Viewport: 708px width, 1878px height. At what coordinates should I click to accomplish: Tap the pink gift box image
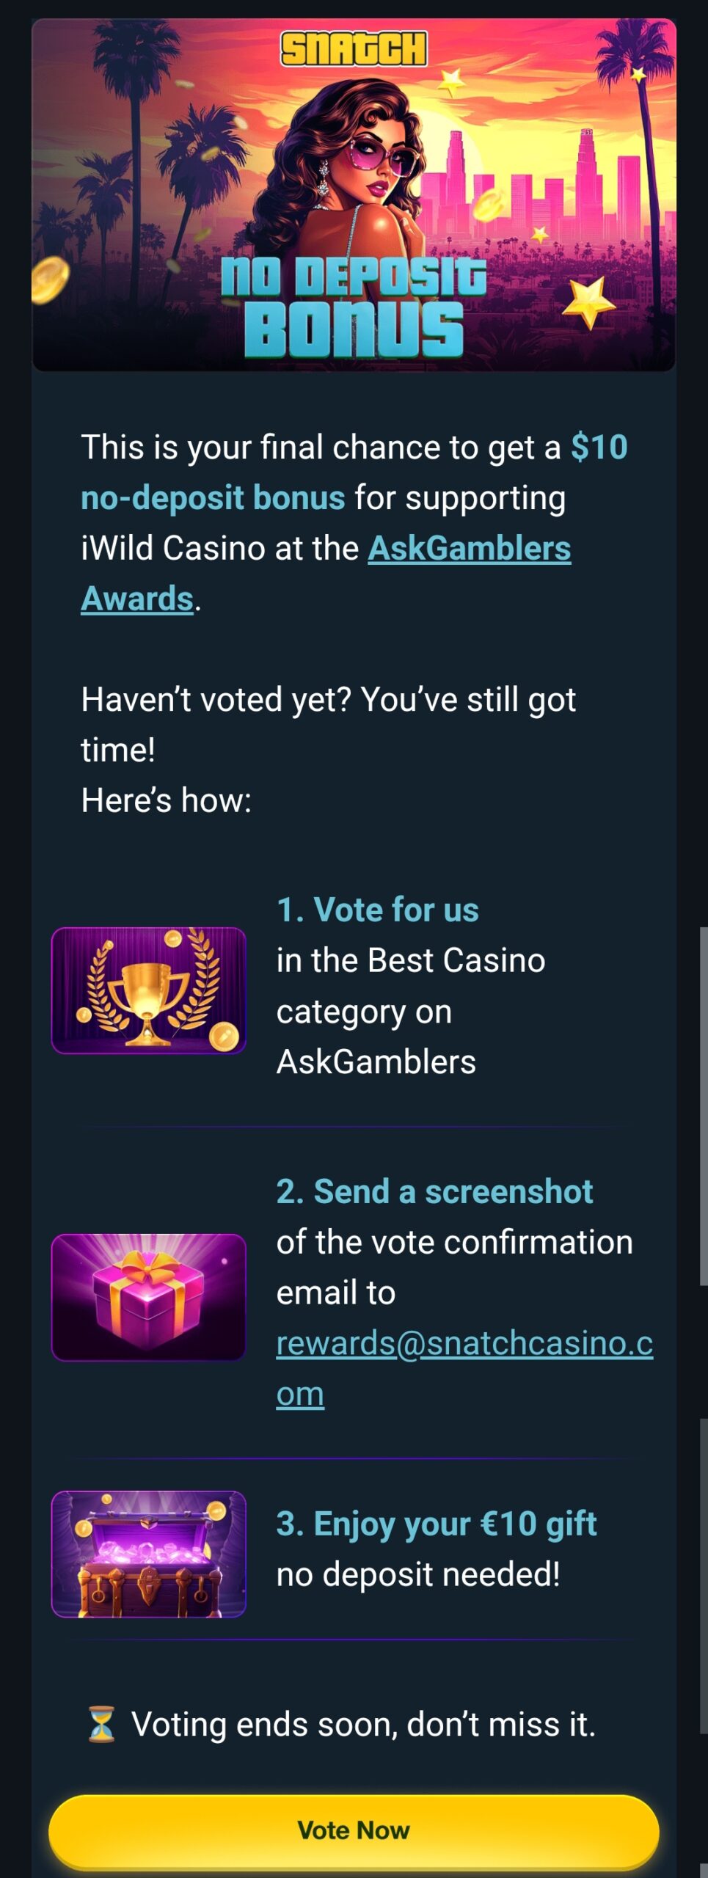coord(148,1297)
